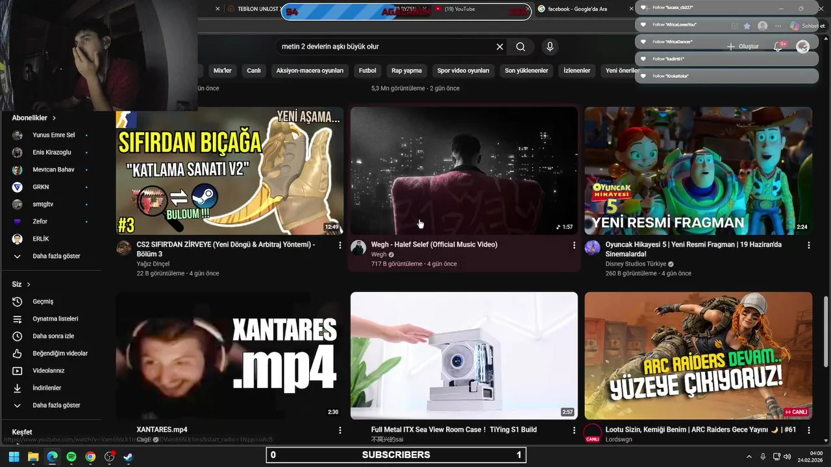Screen dimensions: 831x467
Task: Open ERLİK subscription channel
Action: click(x=41, y=239)
